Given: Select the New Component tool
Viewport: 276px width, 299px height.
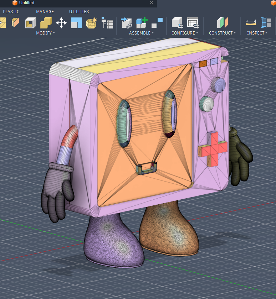Looking at the screenshot, I should coord(142,23).
